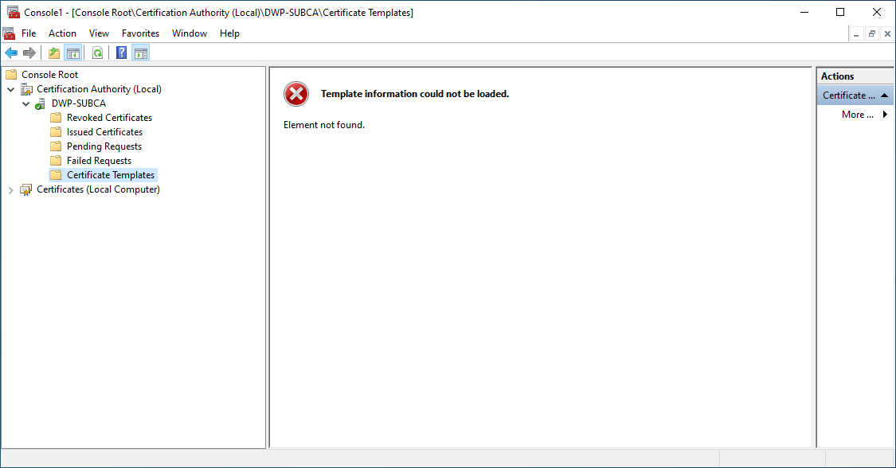Collapse the Certification Authority (Local) node
The height and width of the screenshot is (468, 896).
(11, 89)
